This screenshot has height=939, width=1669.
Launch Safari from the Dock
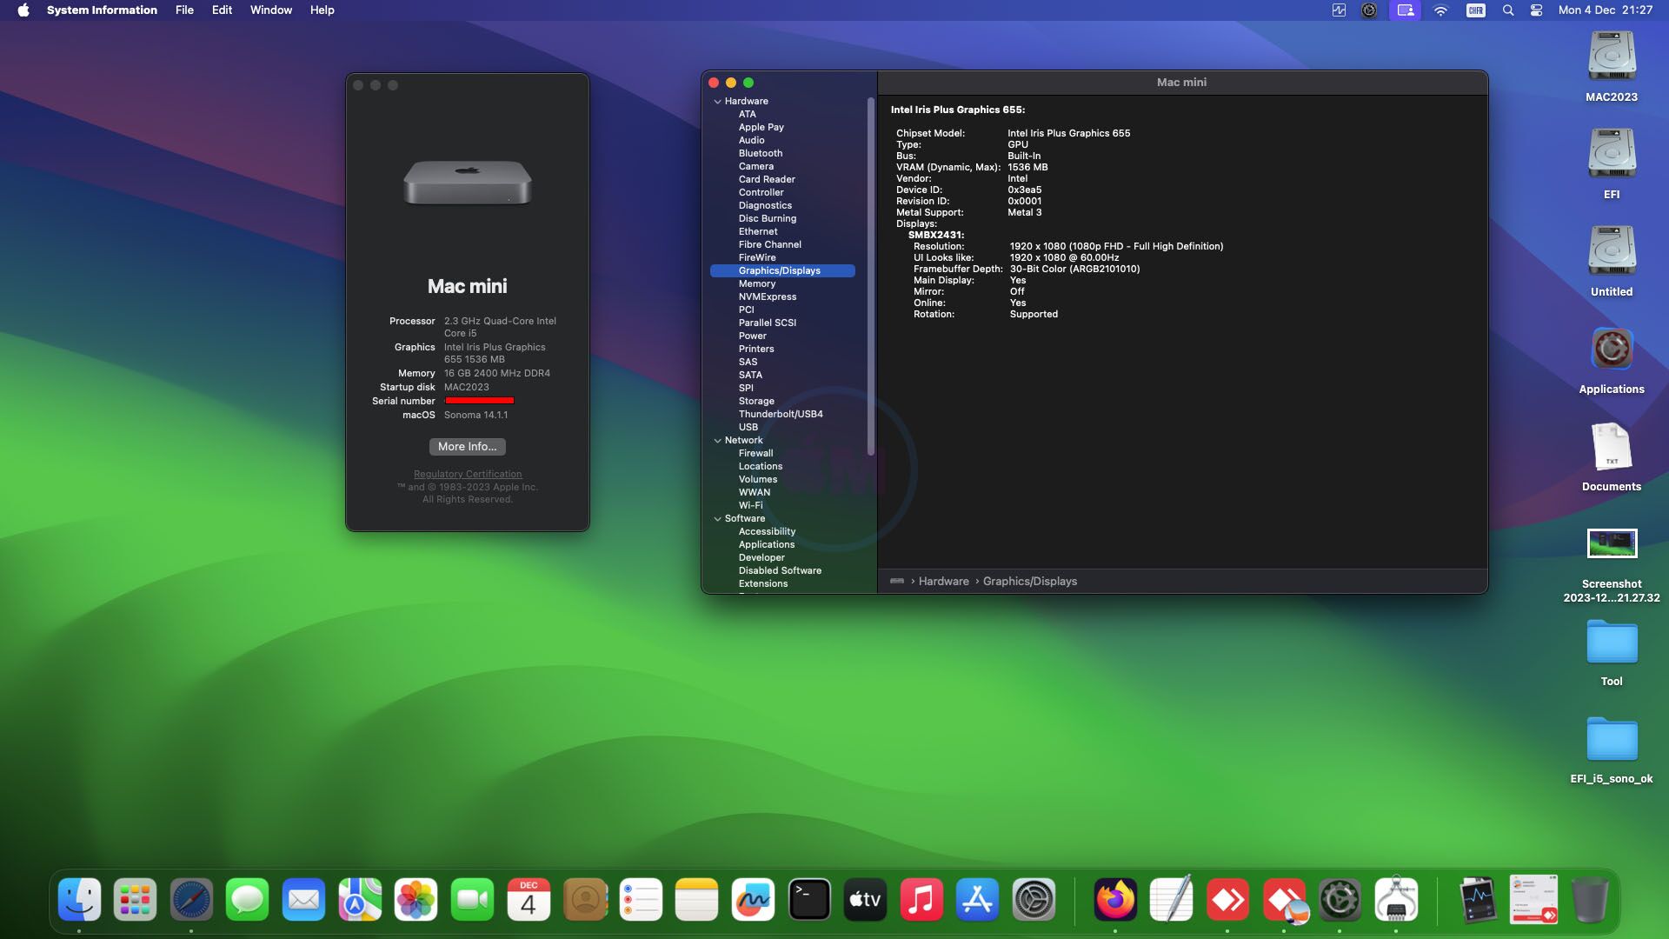pyautogui.click(x=191, y=900)
